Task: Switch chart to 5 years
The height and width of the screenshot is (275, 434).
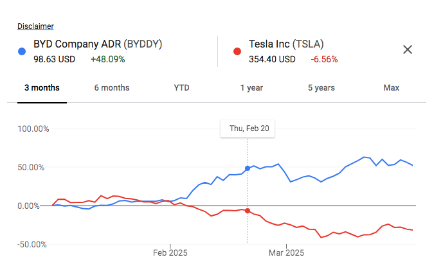Action: [x=321, y=88]
